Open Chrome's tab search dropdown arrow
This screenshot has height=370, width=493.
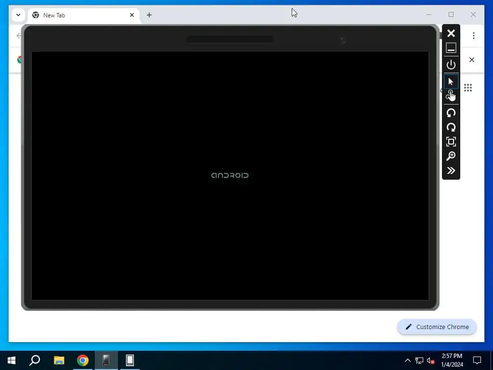18,15
